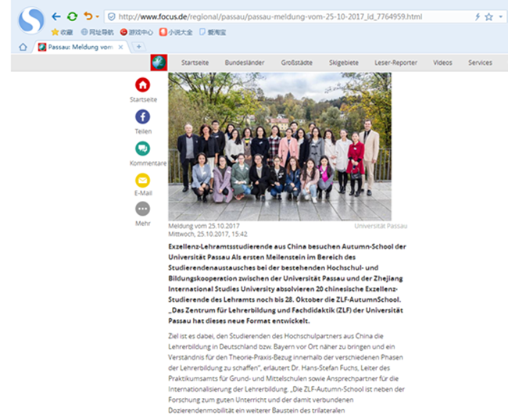Screen dimensions: 508x419
Task: Click the Meldung vom 25.10.2017 text
Action: pos(204,226)
